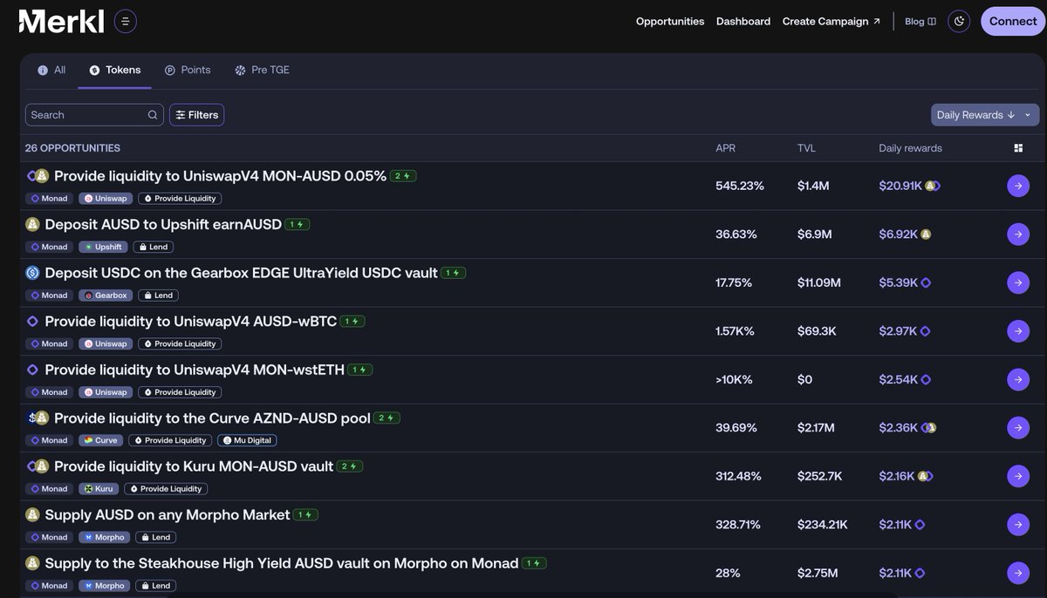
Task: Open Provide liquidity to Kuru MON-AUSD vault
Action: pos(194,466)
